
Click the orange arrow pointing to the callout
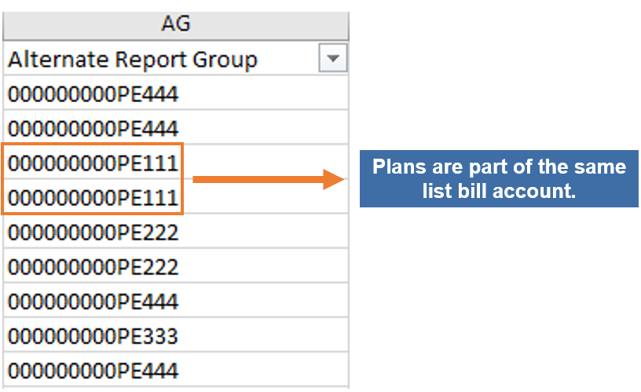(259, 180)
